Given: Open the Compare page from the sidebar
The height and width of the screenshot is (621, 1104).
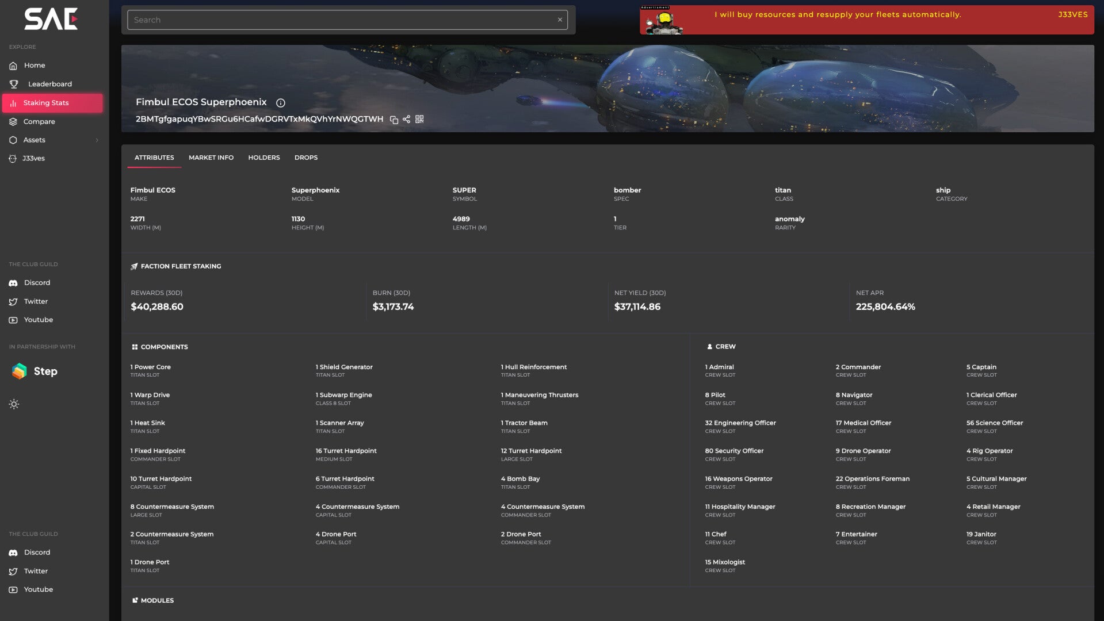Looking at the screenshot, I should [39, 122].
